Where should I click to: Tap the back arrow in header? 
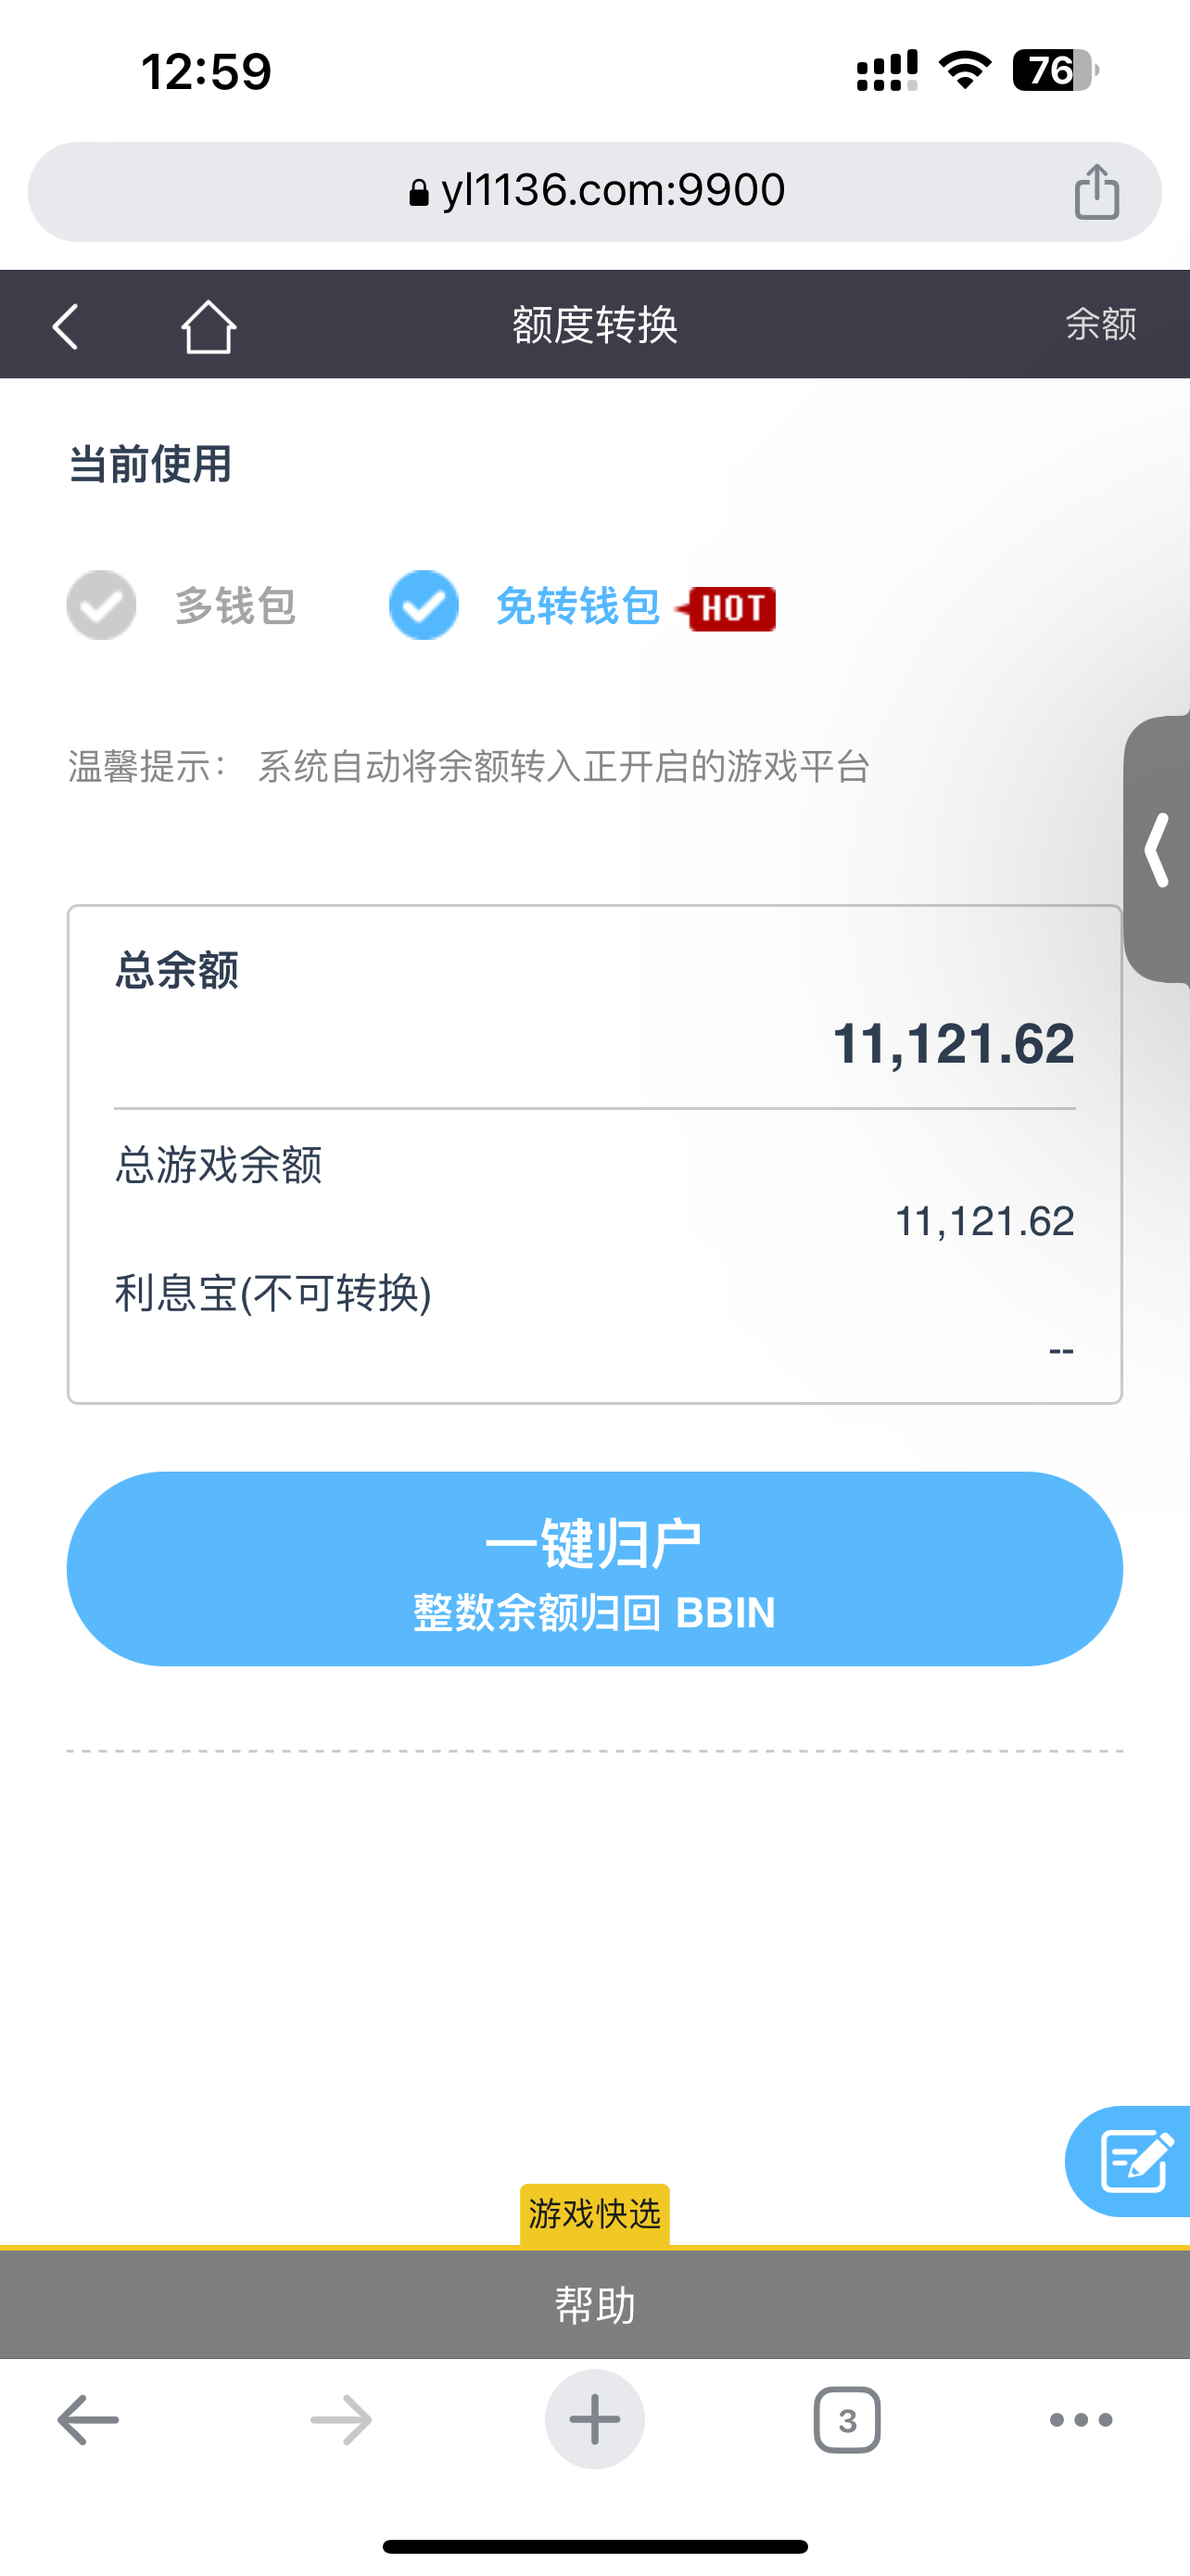tap(66, 326)
